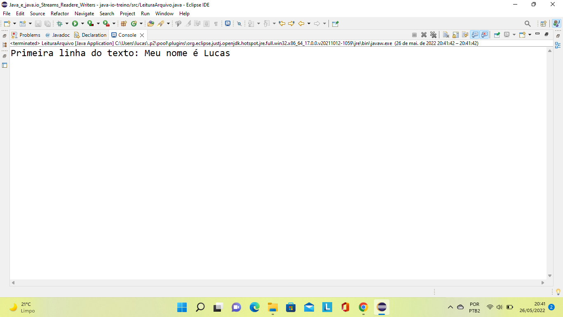Open the Search menu
This screenshot has width=563, height=317.
[107, 14]
